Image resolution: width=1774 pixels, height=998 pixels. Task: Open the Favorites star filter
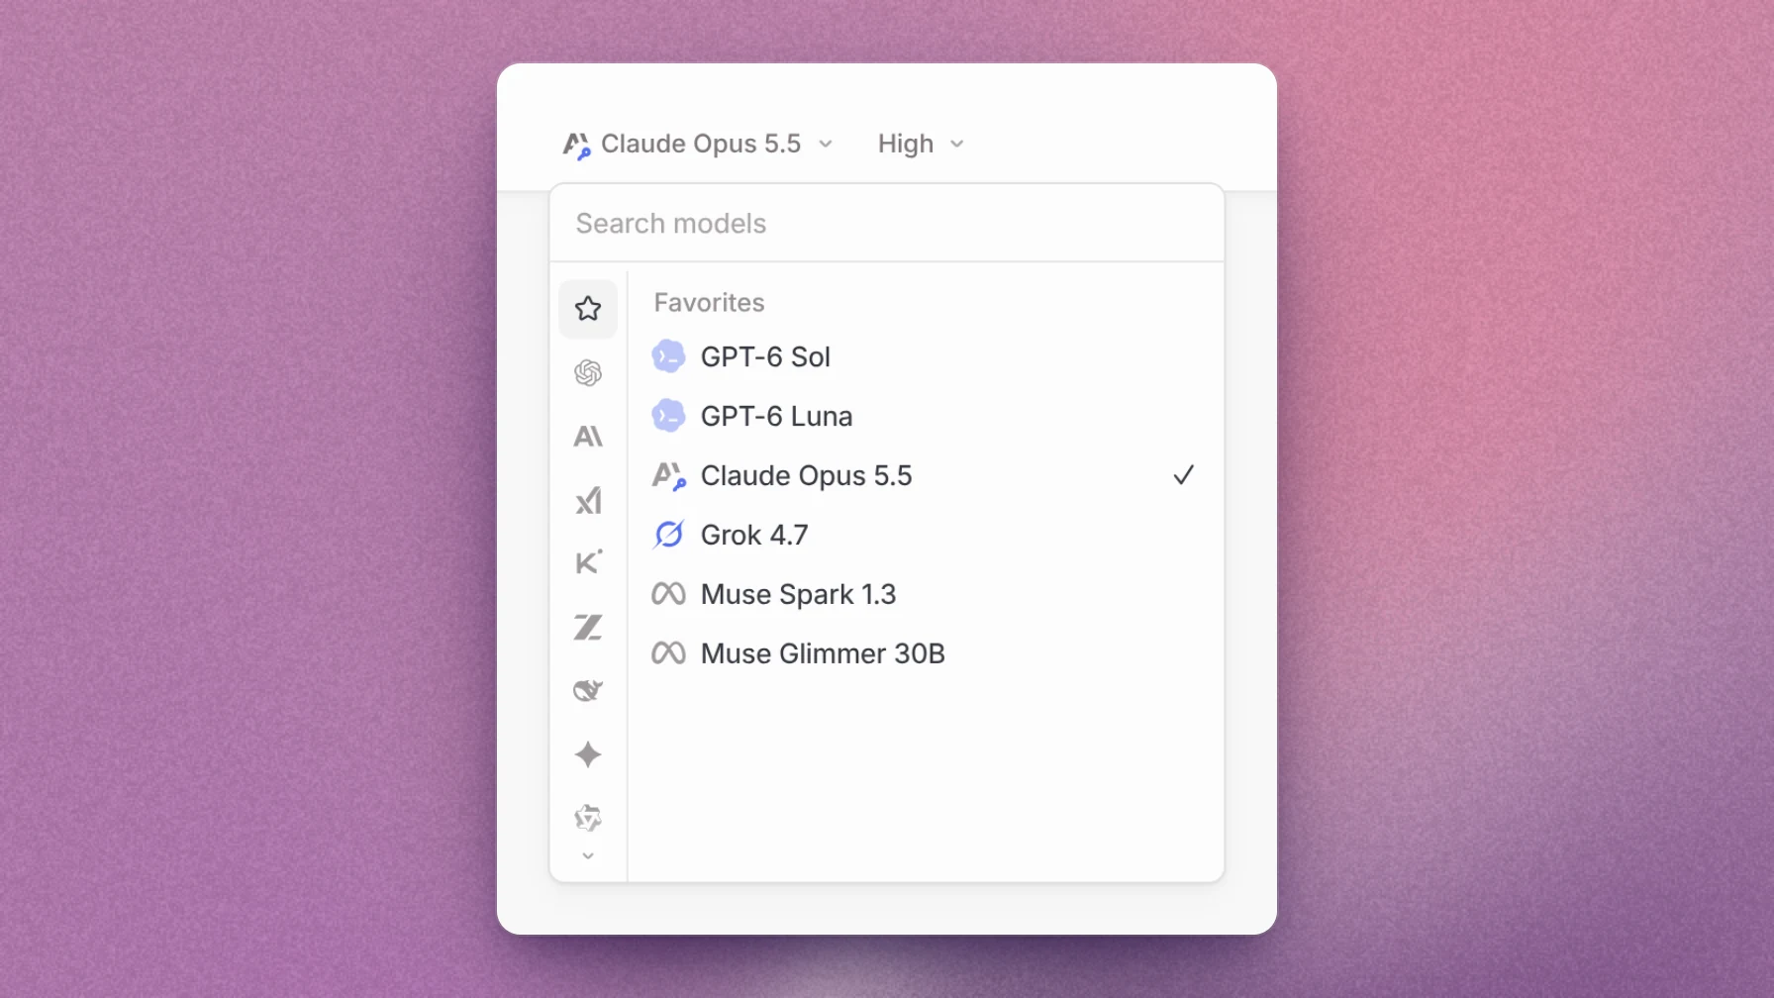tap(588, 309)
